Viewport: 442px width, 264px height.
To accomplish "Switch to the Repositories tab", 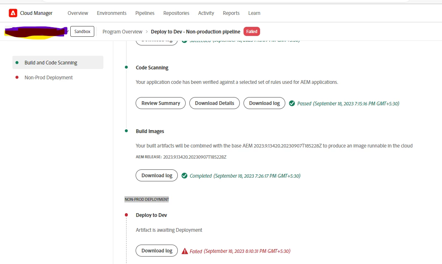I will [176, 13].
